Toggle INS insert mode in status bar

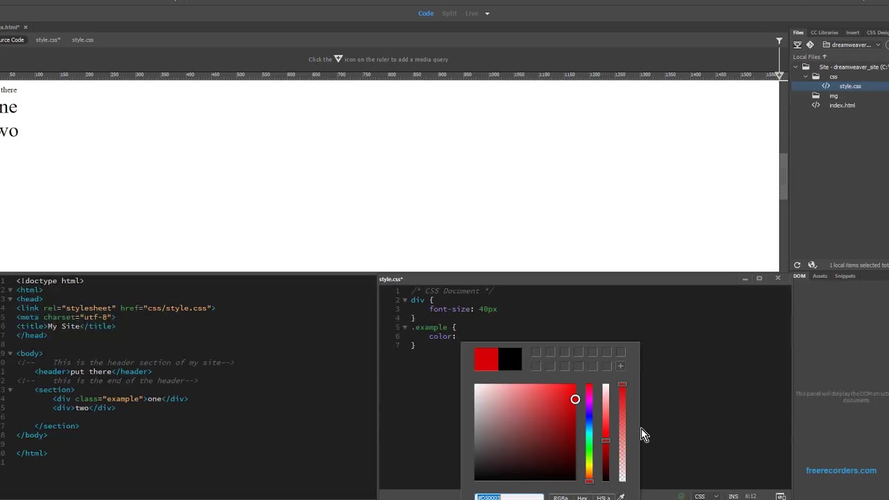pyautogui.click(x=733, y=497)
